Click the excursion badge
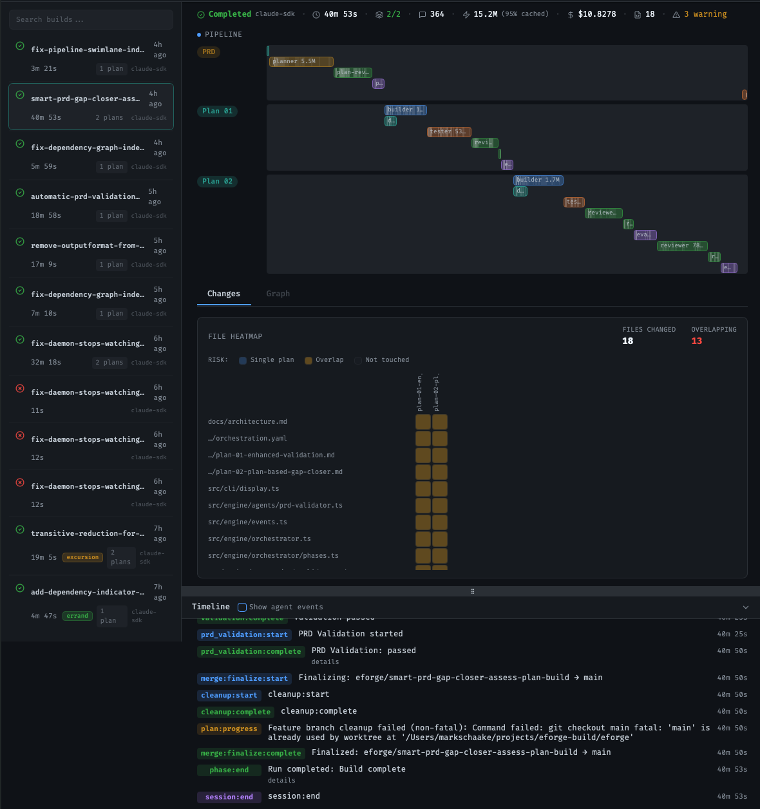760x809 pixels. 83,557
